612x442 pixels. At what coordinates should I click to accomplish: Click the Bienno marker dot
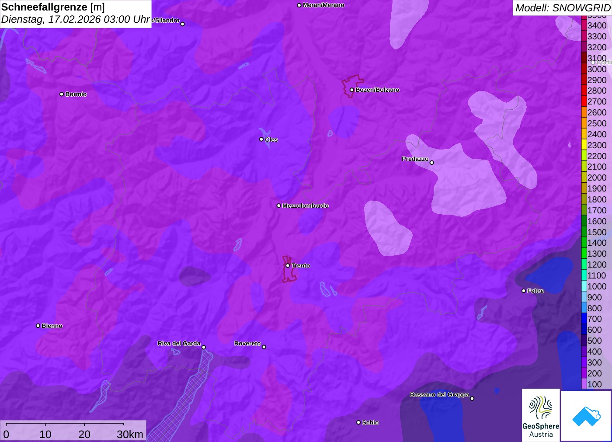coord(38,326)
